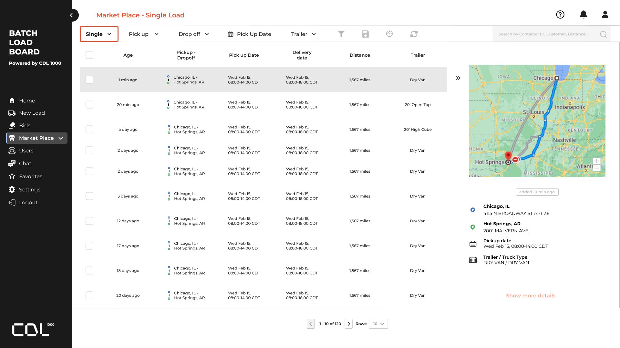Screen dimensions: 620x348
Task: Click the Home house icon in sidebar
Action: [x=12, y=101]
